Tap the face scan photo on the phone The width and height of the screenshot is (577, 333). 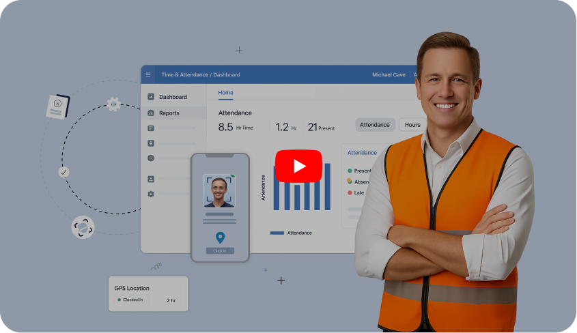coord(219,191)
